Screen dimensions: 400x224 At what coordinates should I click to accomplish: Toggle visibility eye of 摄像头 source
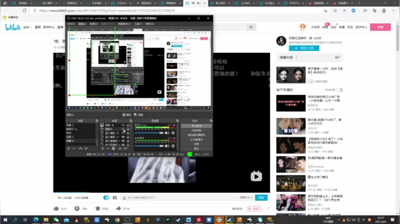[123, 129]
